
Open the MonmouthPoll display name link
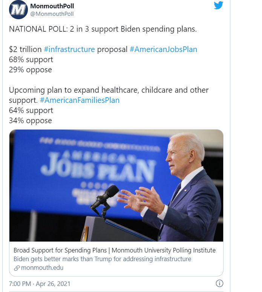[x=52, y=6]
